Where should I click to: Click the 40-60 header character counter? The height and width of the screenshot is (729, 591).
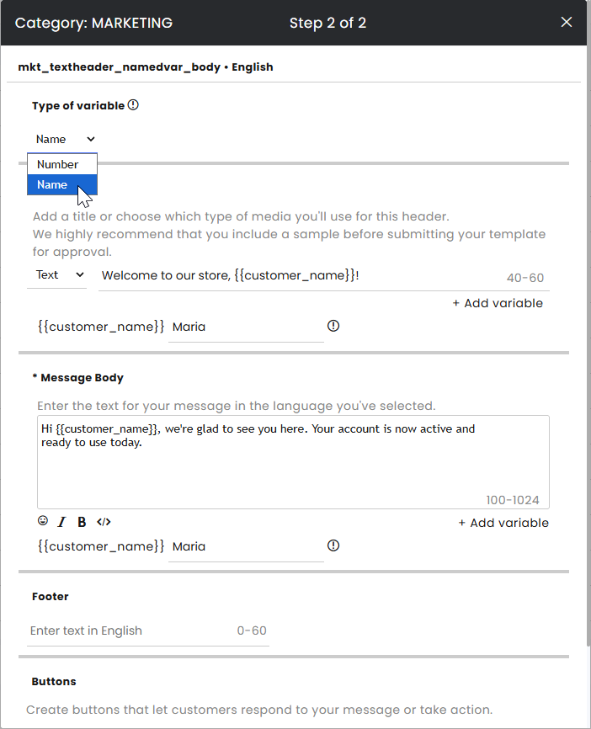(x=525, y=278)
